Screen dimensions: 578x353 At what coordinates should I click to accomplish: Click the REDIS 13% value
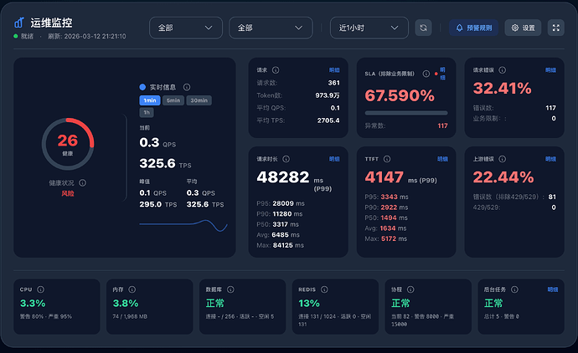click(309, 304)
